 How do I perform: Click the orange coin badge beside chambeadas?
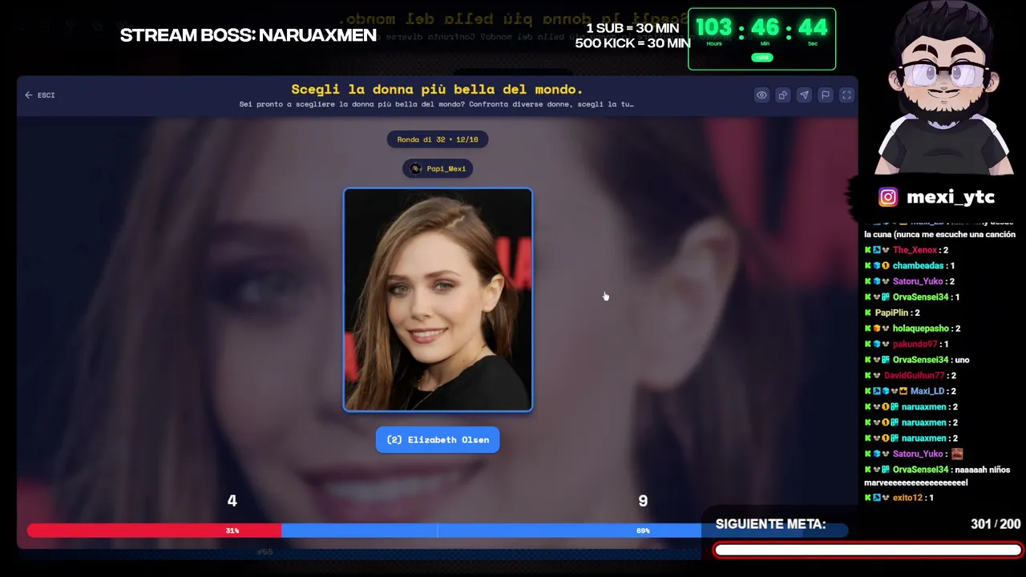[x=886, y=265]
